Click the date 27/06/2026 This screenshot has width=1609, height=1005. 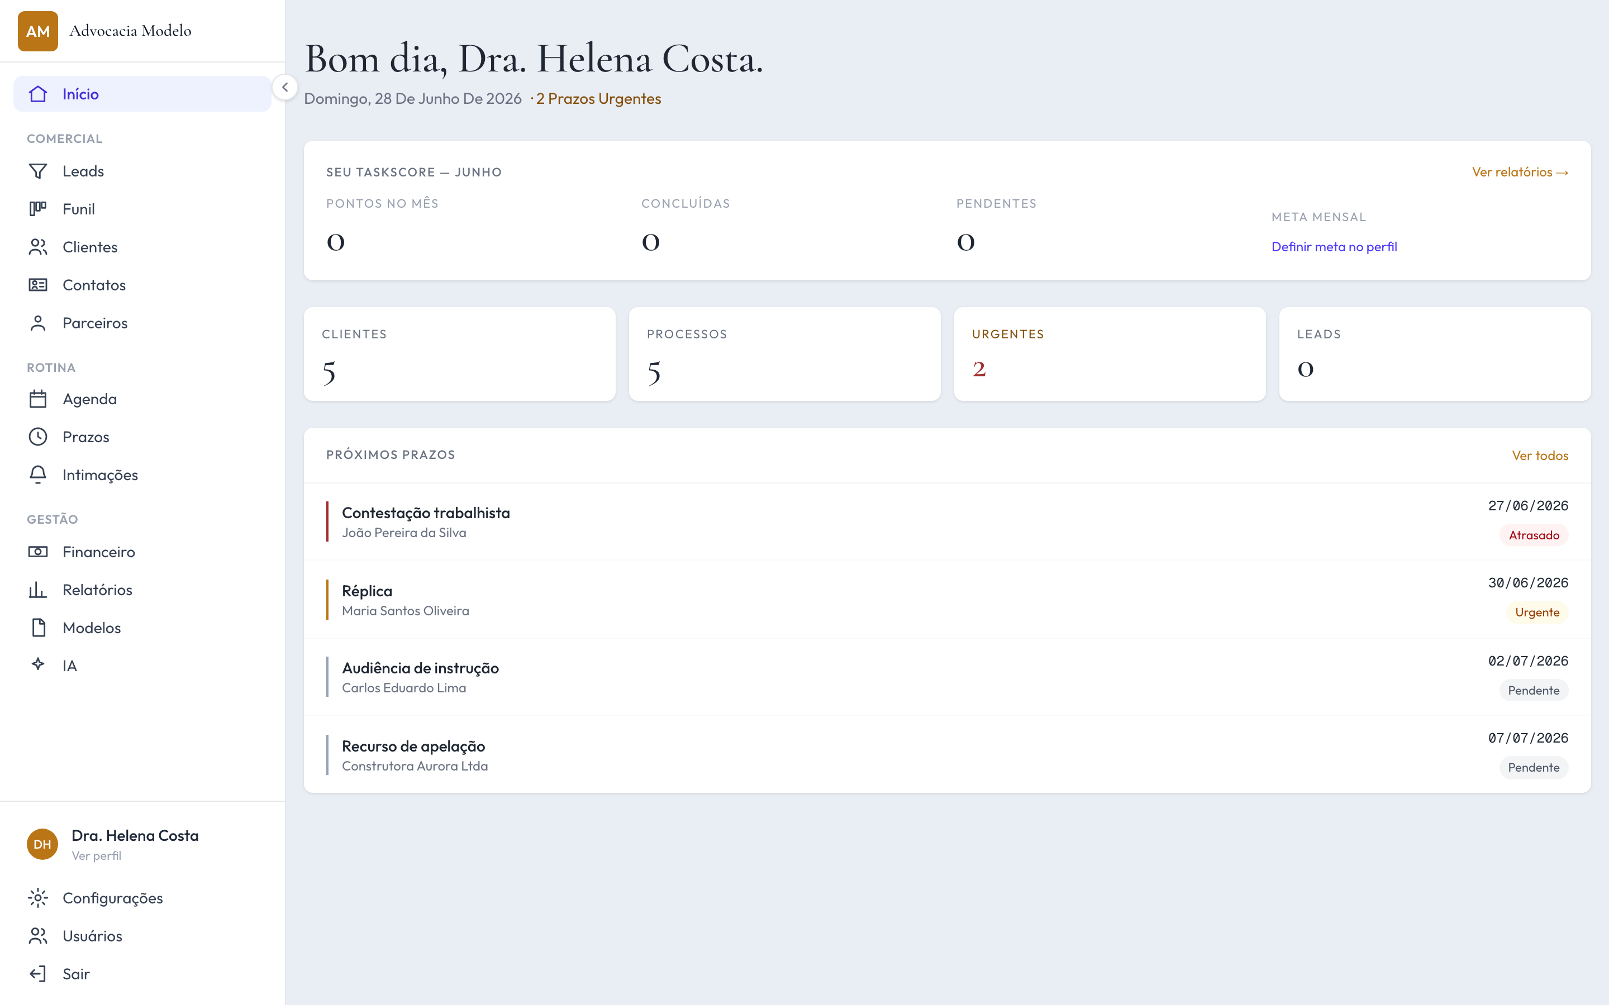(1528, 506)
